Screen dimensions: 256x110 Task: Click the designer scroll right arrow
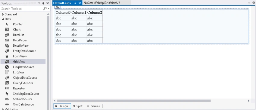pos(248,101)
